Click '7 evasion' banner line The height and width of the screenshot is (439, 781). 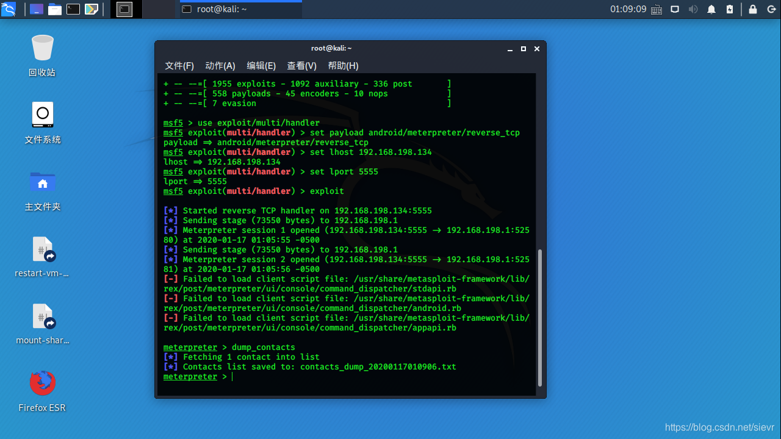point(308,104)
